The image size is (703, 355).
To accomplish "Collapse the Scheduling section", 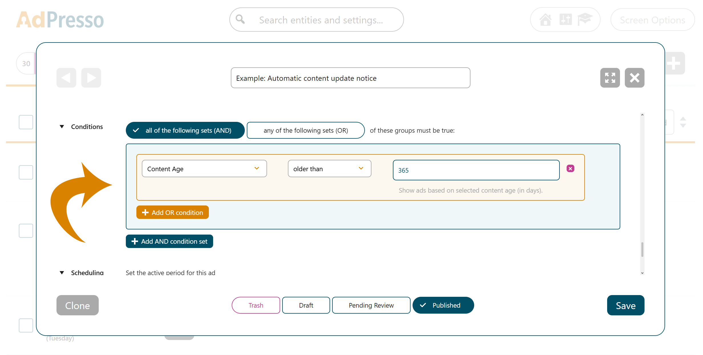I will pyautogui.click(x=62, y=273).
